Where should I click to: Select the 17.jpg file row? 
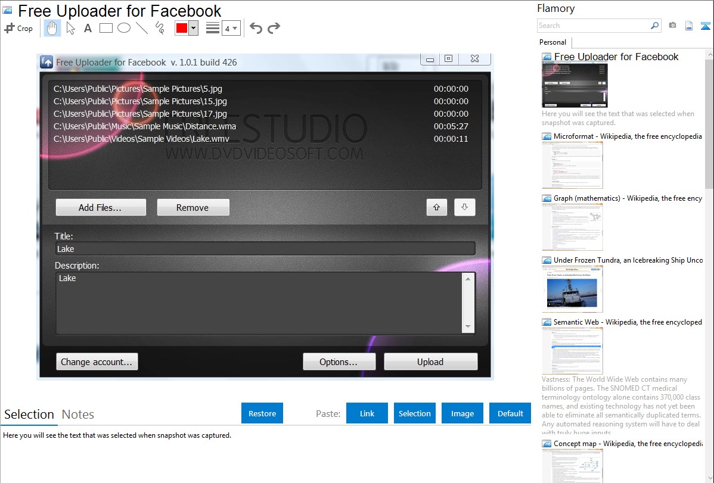point(261,114)
